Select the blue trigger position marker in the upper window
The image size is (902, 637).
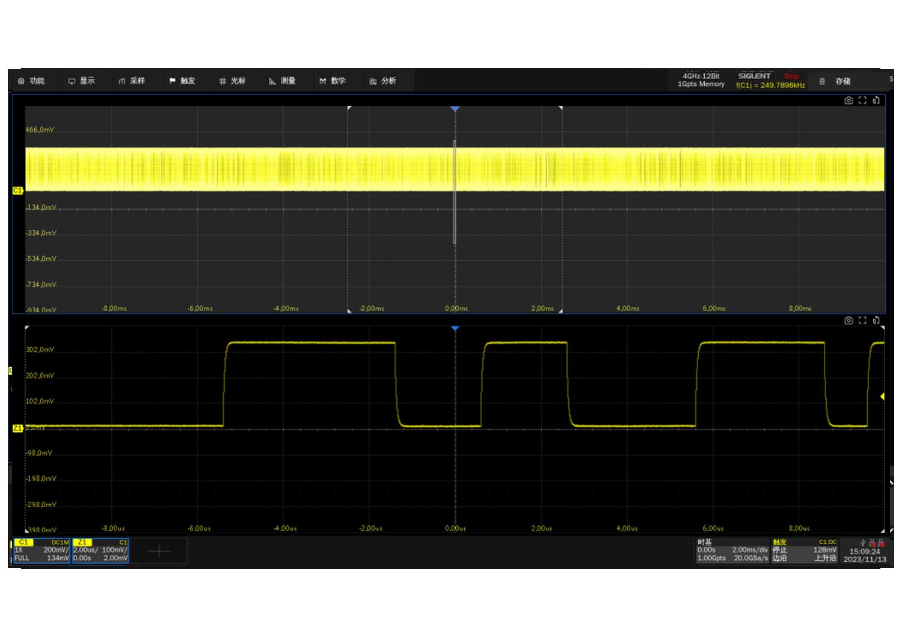tap(455, 109)
